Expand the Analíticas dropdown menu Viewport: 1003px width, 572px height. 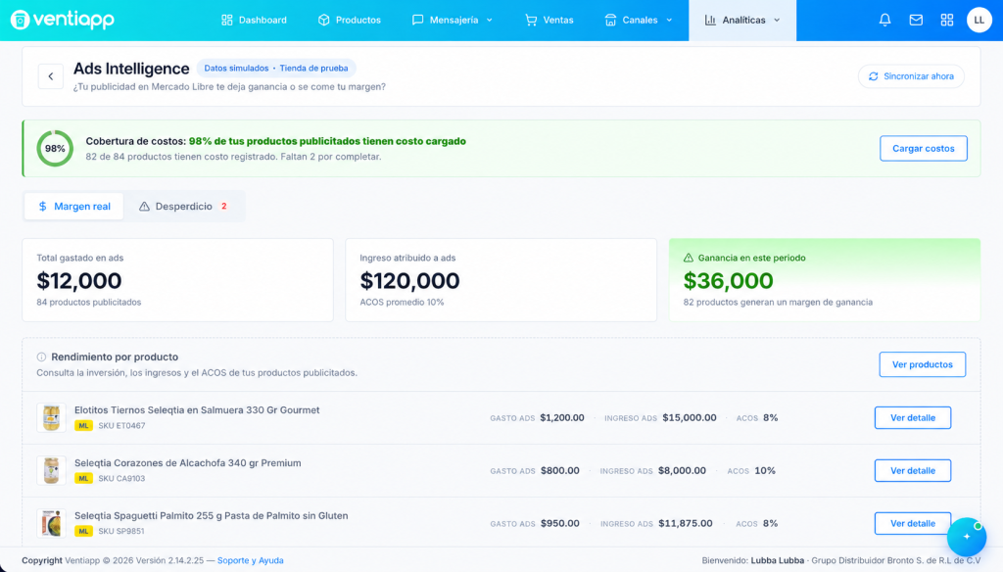(x=742, y=20)
